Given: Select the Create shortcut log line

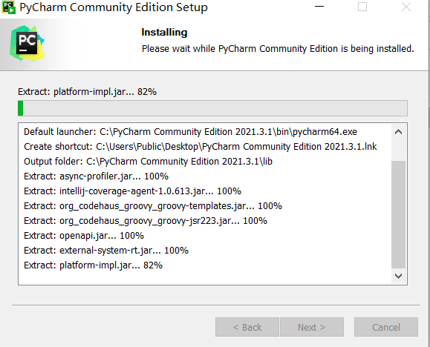Looking at the screenshot, I should (201, 147).
